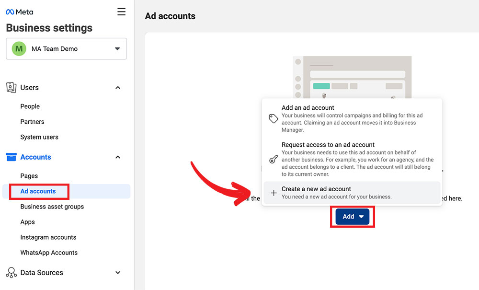Click the Add dropdown button
Viewport: 479px width, 290px height.
(352, 217)
